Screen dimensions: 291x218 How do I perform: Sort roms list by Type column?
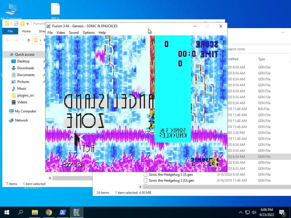(261, 59)
